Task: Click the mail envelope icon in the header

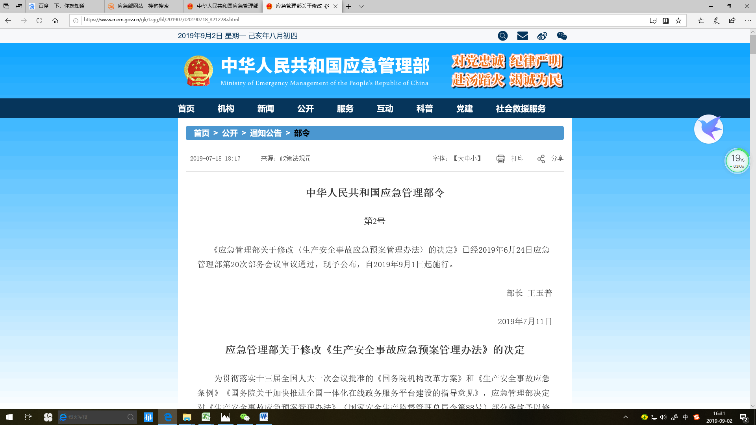Action: [x=522, y=36]
